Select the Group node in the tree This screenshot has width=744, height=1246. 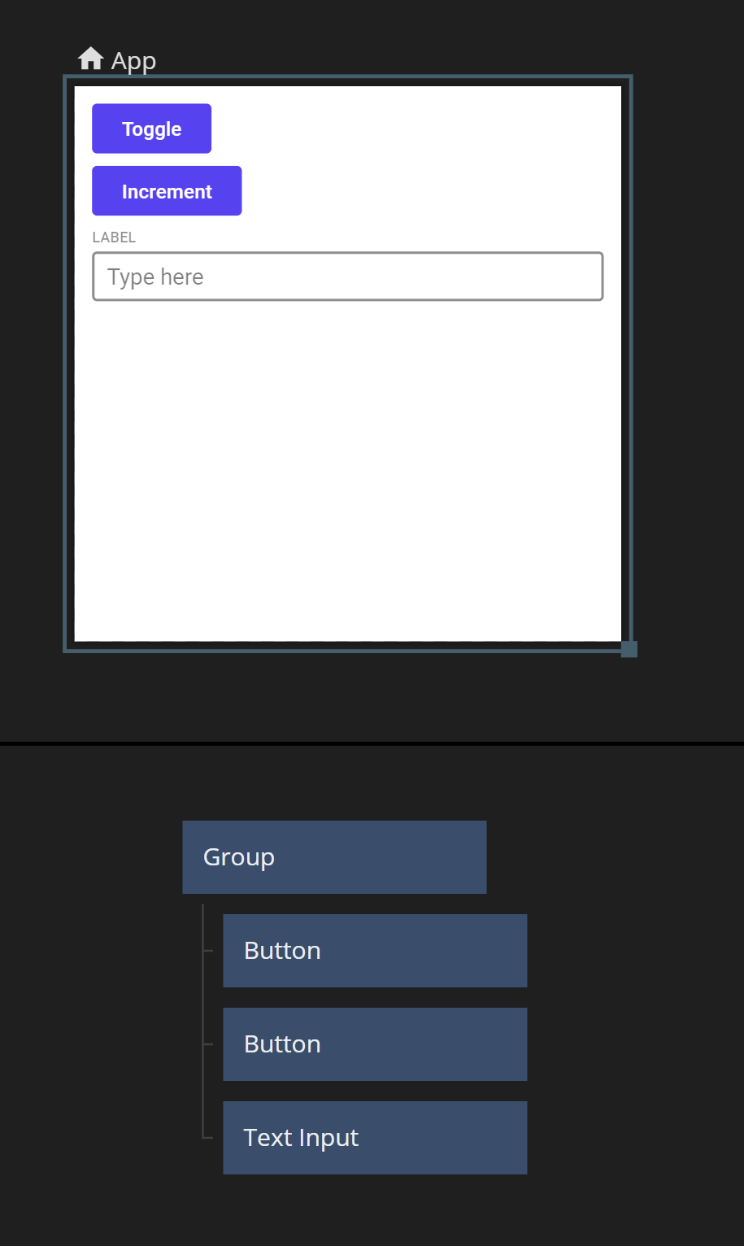[334, 857]
